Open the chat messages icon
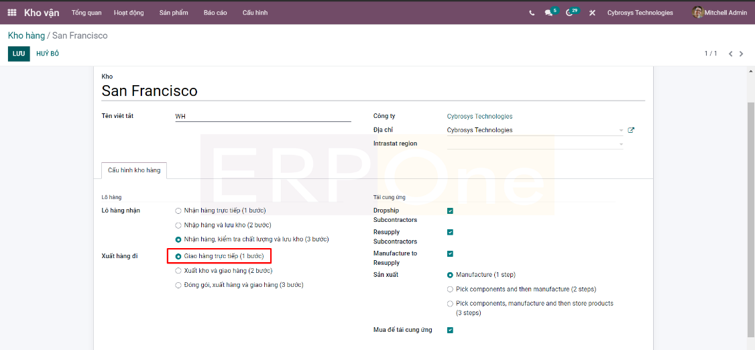 point(548,13)
